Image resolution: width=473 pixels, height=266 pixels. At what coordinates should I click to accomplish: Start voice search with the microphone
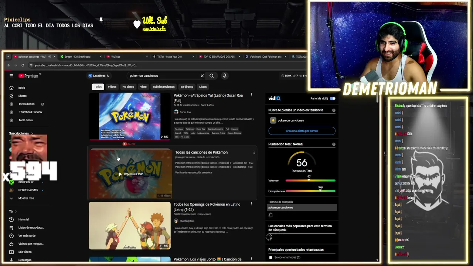224,76
